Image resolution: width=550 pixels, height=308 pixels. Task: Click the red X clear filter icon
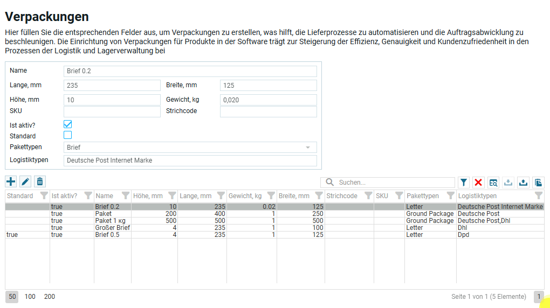tap(478, 183)
